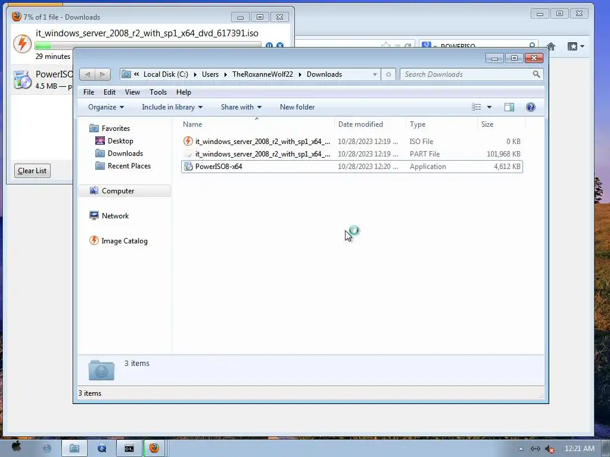Viewport: 610px width, 457px height.
Task: Pause the ISO download in Firefox Downloads
Action: (x=269, y=45)
